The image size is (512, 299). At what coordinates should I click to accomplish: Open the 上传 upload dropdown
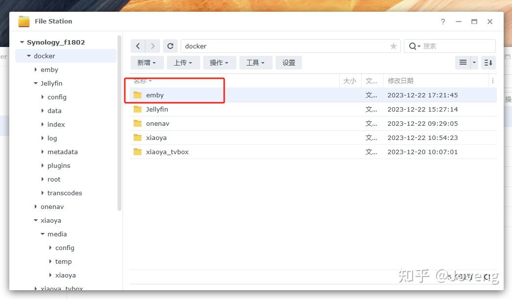click(x=183, y=62)
